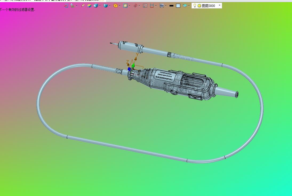Click the stamp-like tool icon in toolbar

click(72, 6)
